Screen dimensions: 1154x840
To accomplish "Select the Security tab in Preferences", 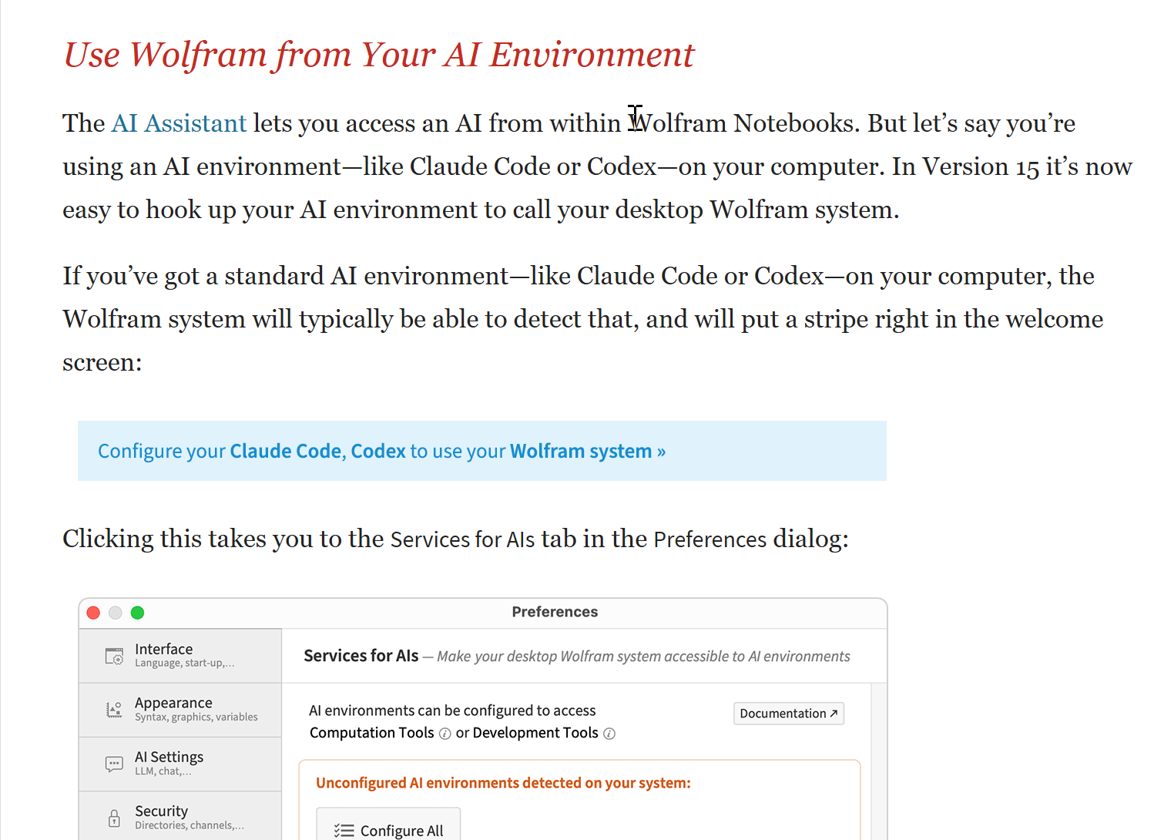I will click(180, 816).
